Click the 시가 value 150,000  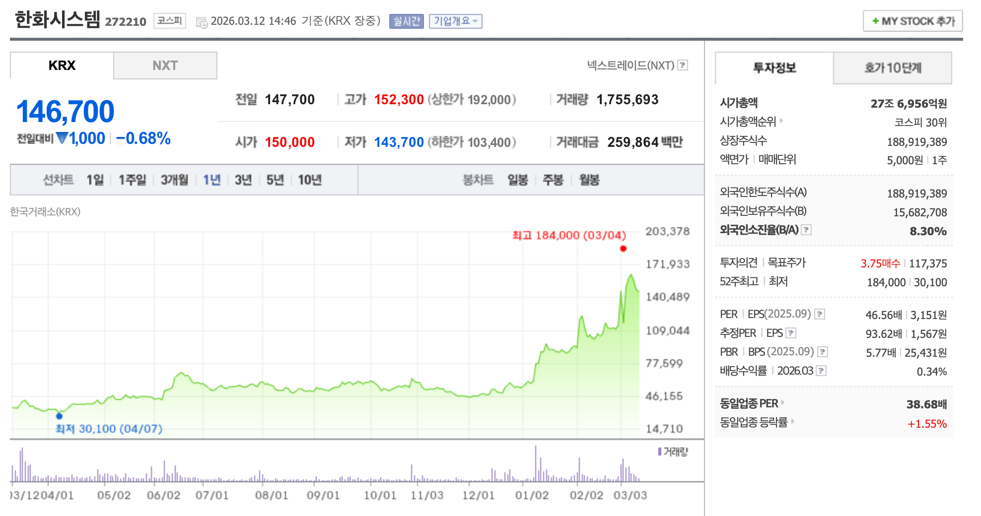pos(290,142)
